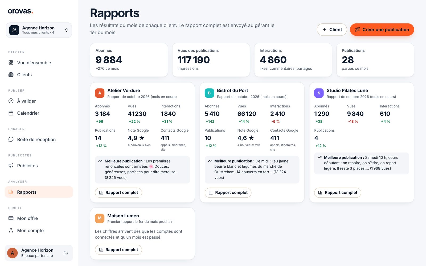Click Atelier Verdure's Meilleure publication box
Screen dimensions: 426x266
(x=142, y=169)
